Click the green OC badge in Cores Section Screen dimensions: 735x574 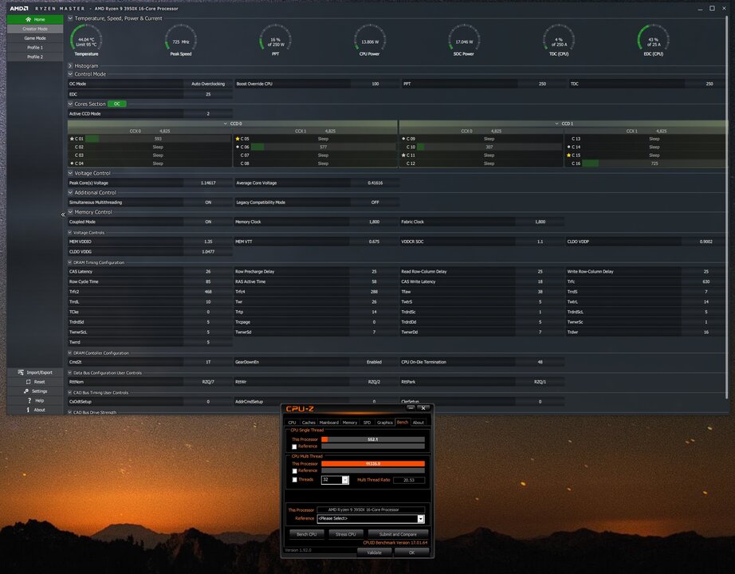pyautogui.click(x=116, y=104)
